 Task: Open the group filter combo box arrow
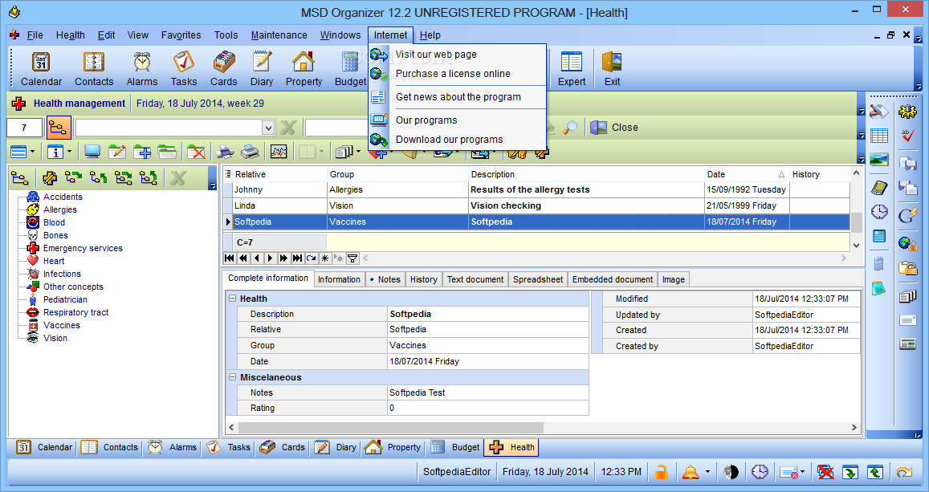pos(268,128)
